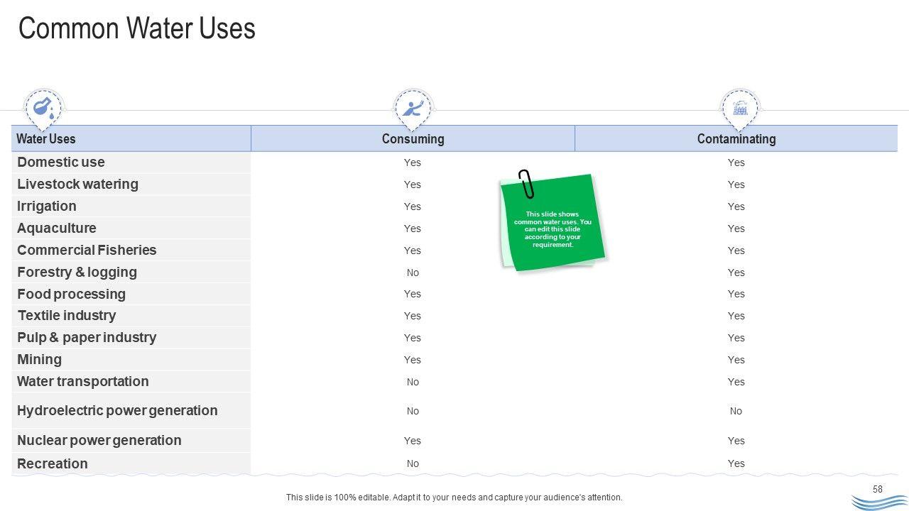Click the slide number 58

[878, 489]
